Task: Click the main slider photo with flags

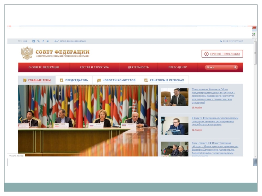Action: coord(88,121)
